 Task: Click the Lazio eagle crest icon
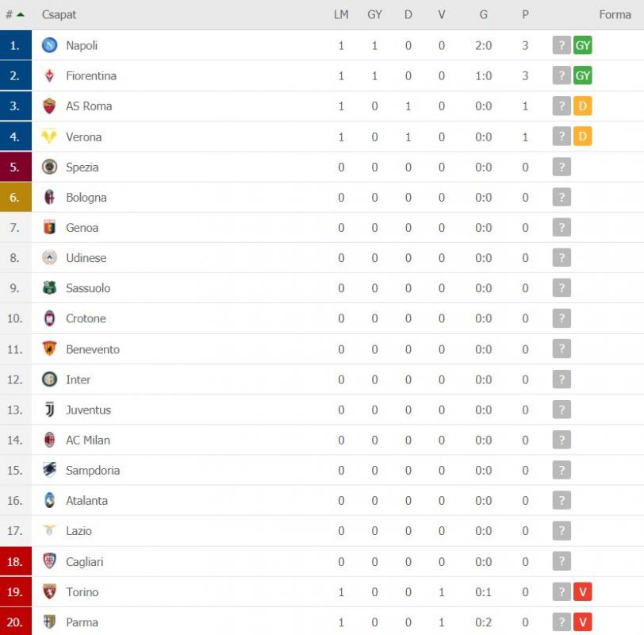(50, 530)
